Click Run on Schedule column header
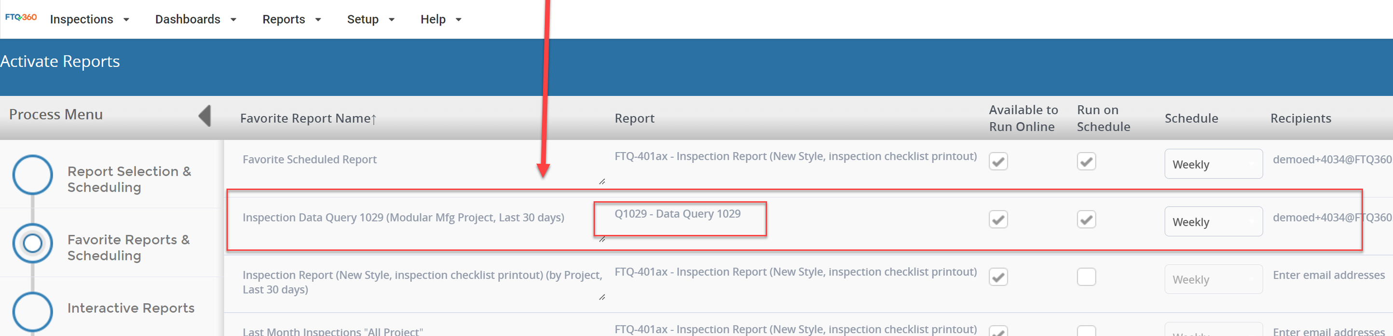This screenshot has height=336, width=1393. point(1103,118)
